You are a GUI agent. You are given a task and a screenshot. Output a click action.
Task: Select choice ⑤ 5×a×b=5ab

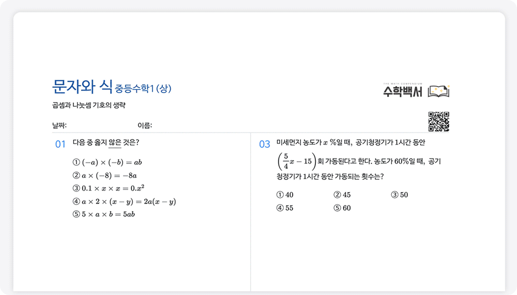click(x=104, y=214)
